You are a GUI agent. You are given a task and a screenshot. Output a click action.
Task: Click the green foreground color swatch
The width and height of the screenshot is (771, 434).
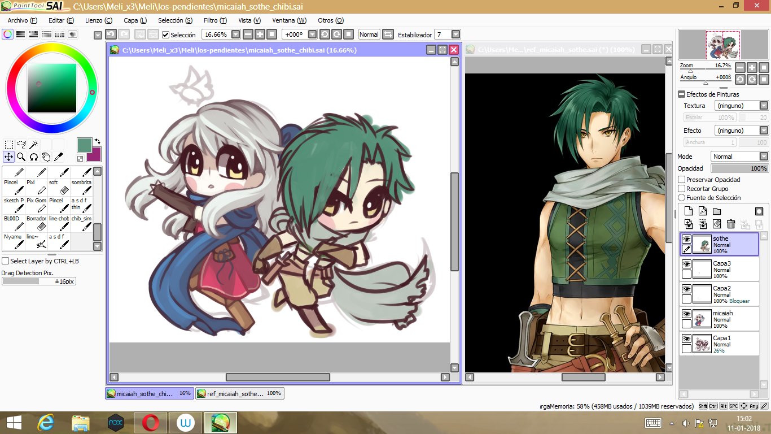[84, 145]
